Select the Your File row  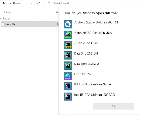pos(30,24)
